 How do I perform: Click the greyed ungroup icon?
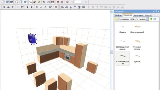18,7
